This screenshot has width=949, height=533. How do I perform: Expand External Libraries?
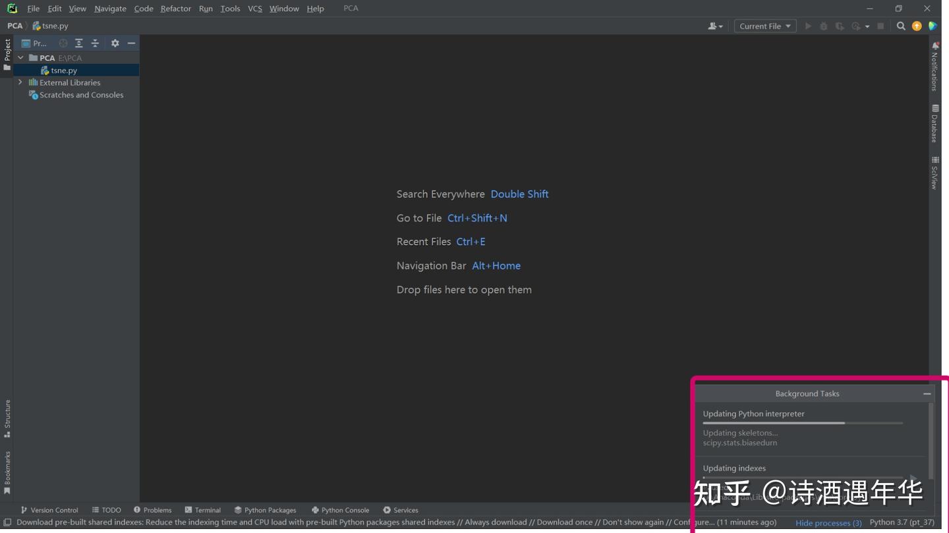coord(20,82)
